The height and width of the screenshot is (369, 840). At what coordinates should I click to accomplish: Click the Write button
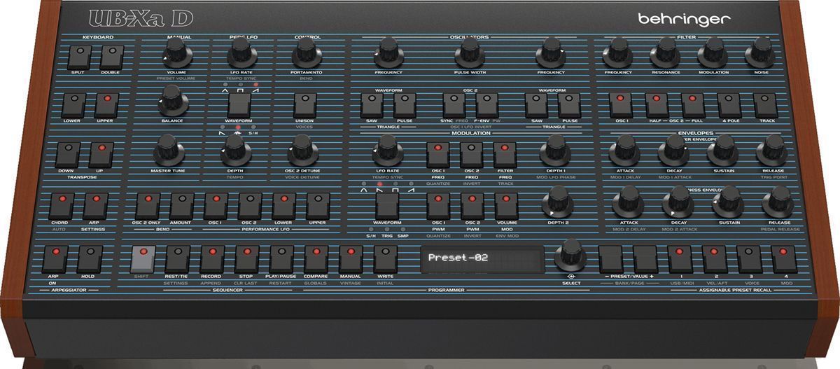[385, 259]
